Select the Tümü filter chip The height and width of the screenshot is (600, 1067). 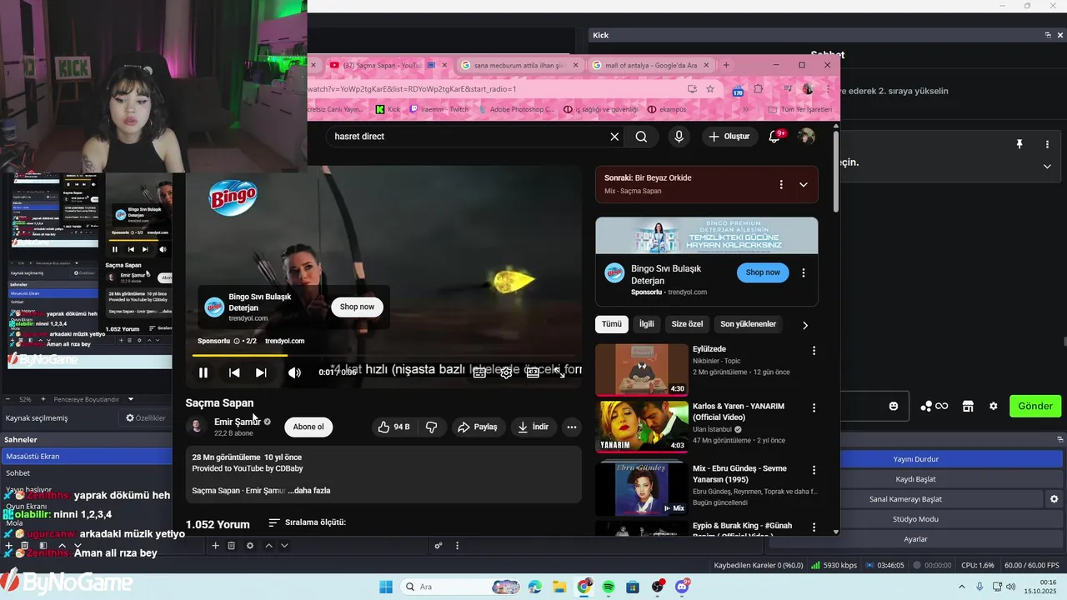coord(612,324)
